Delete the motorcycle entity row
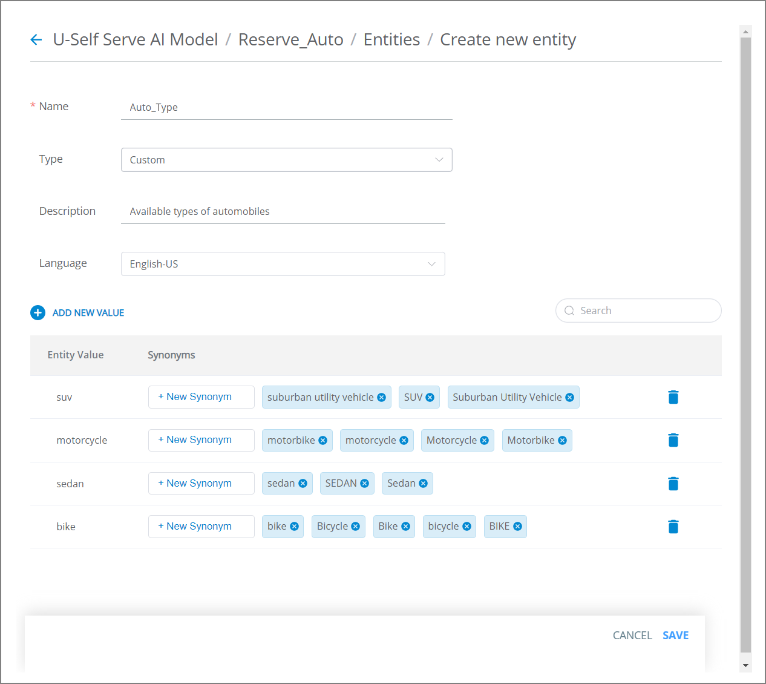Image resolution: width=766 pixels, height=684 pixels. click(x=673, y=440)
